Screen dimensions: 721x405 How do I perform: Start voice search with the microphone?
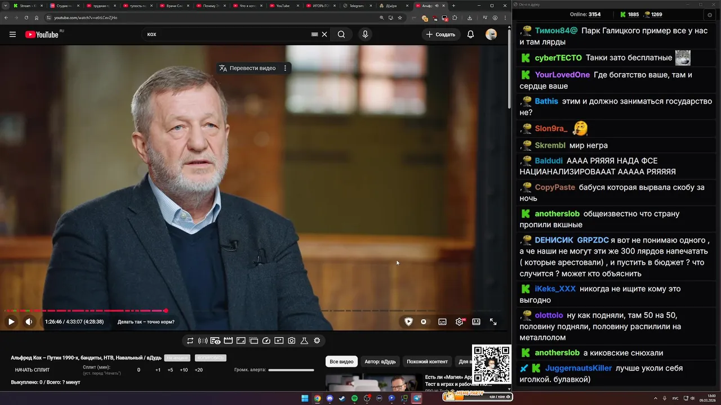point(365,34)
